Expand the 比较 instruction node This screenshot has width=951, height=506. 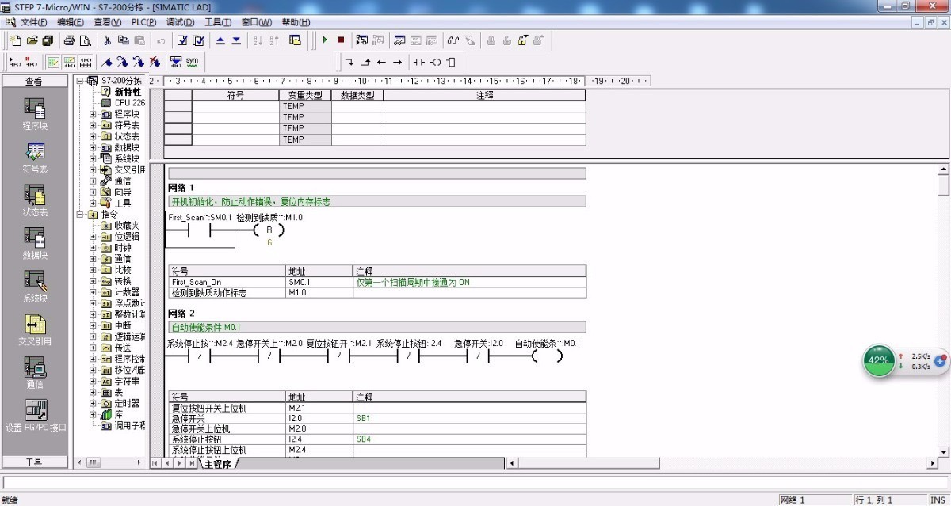click(x=93, y=269)
